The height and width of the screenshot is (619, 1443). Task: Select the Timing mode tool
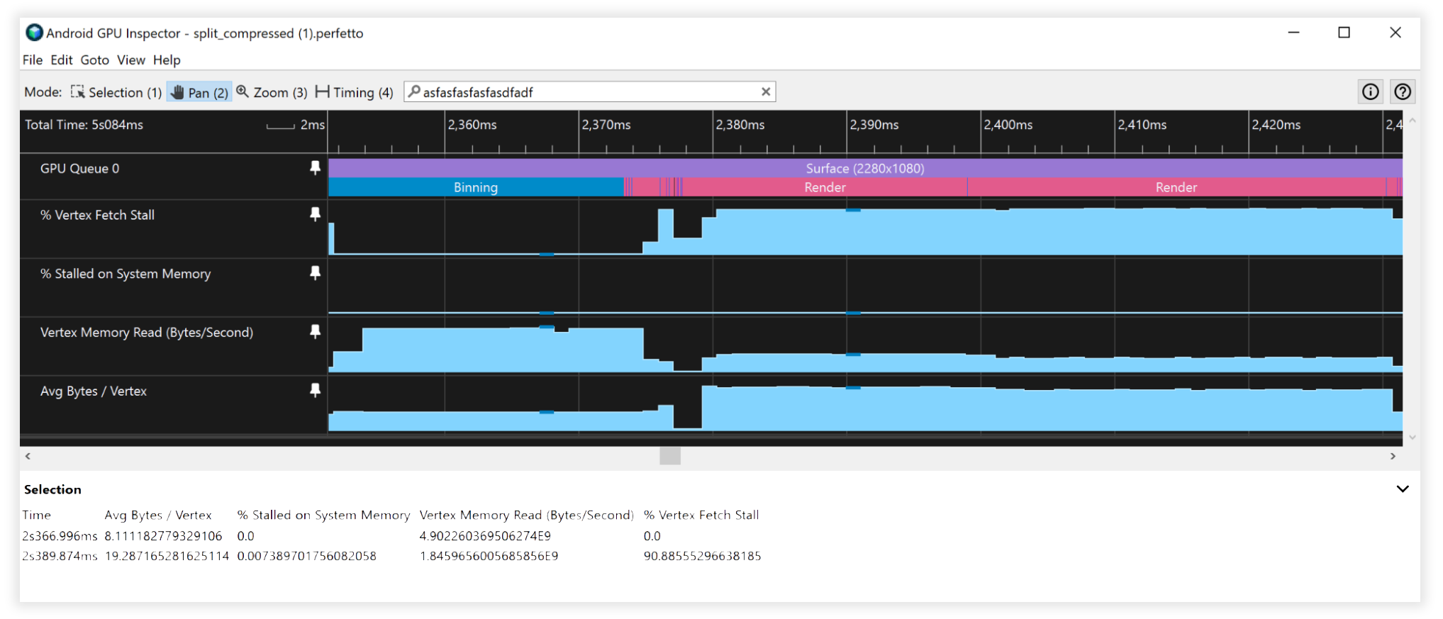click(x=354, y=92)
